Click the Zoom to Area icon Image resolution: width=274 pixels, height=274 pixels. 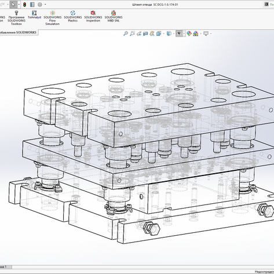click(132, 34)
